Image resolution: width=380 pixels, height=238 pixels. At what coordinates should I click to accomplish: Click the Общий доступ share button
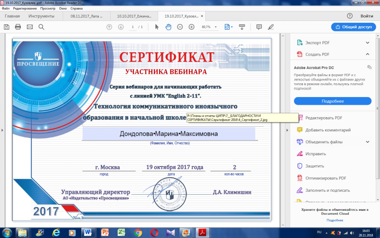tap(353, 27)
